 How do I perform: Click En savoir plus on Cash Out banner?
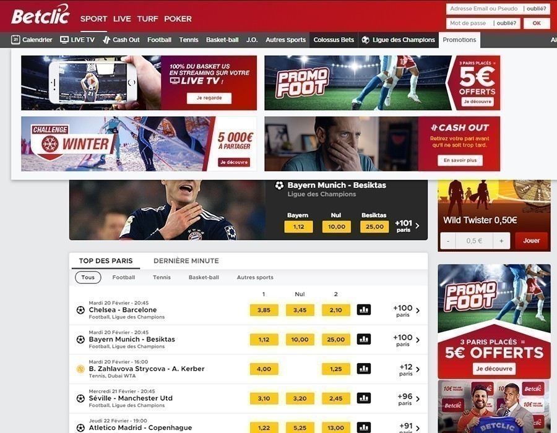click(x=460, y=160)
